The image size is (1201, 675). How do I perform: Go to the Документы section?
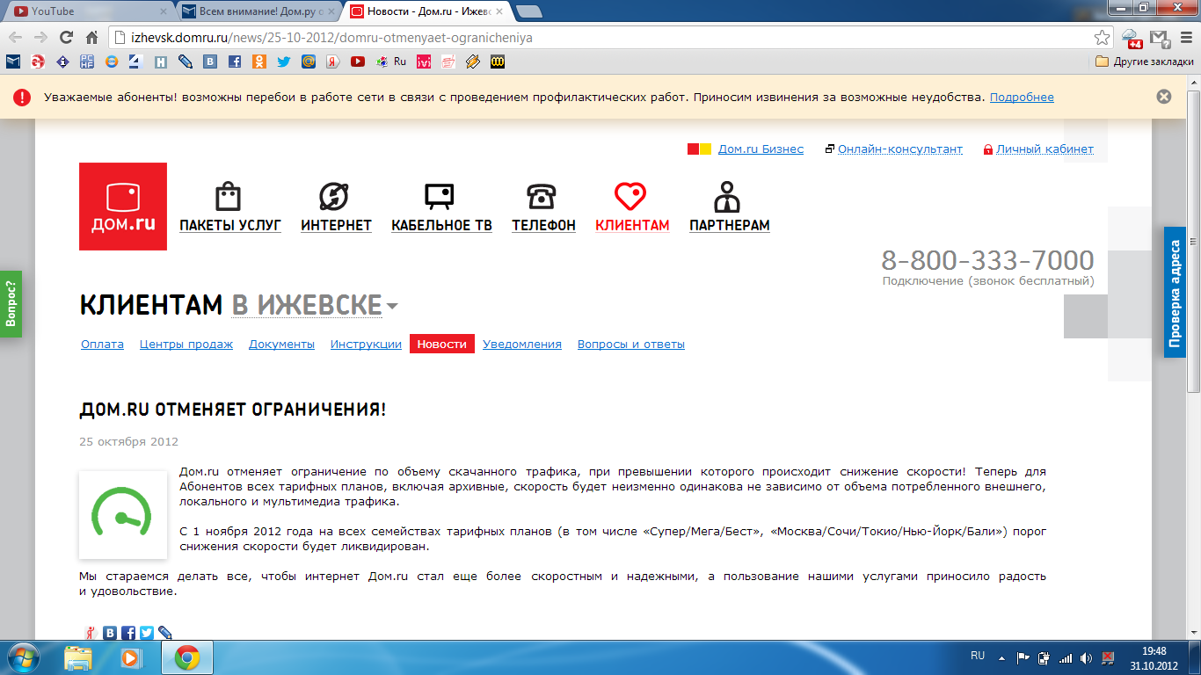(x=281, y=345)
